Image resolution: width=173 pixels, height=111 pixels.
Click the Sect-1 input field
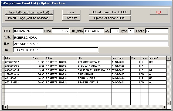tap(157, 31)
